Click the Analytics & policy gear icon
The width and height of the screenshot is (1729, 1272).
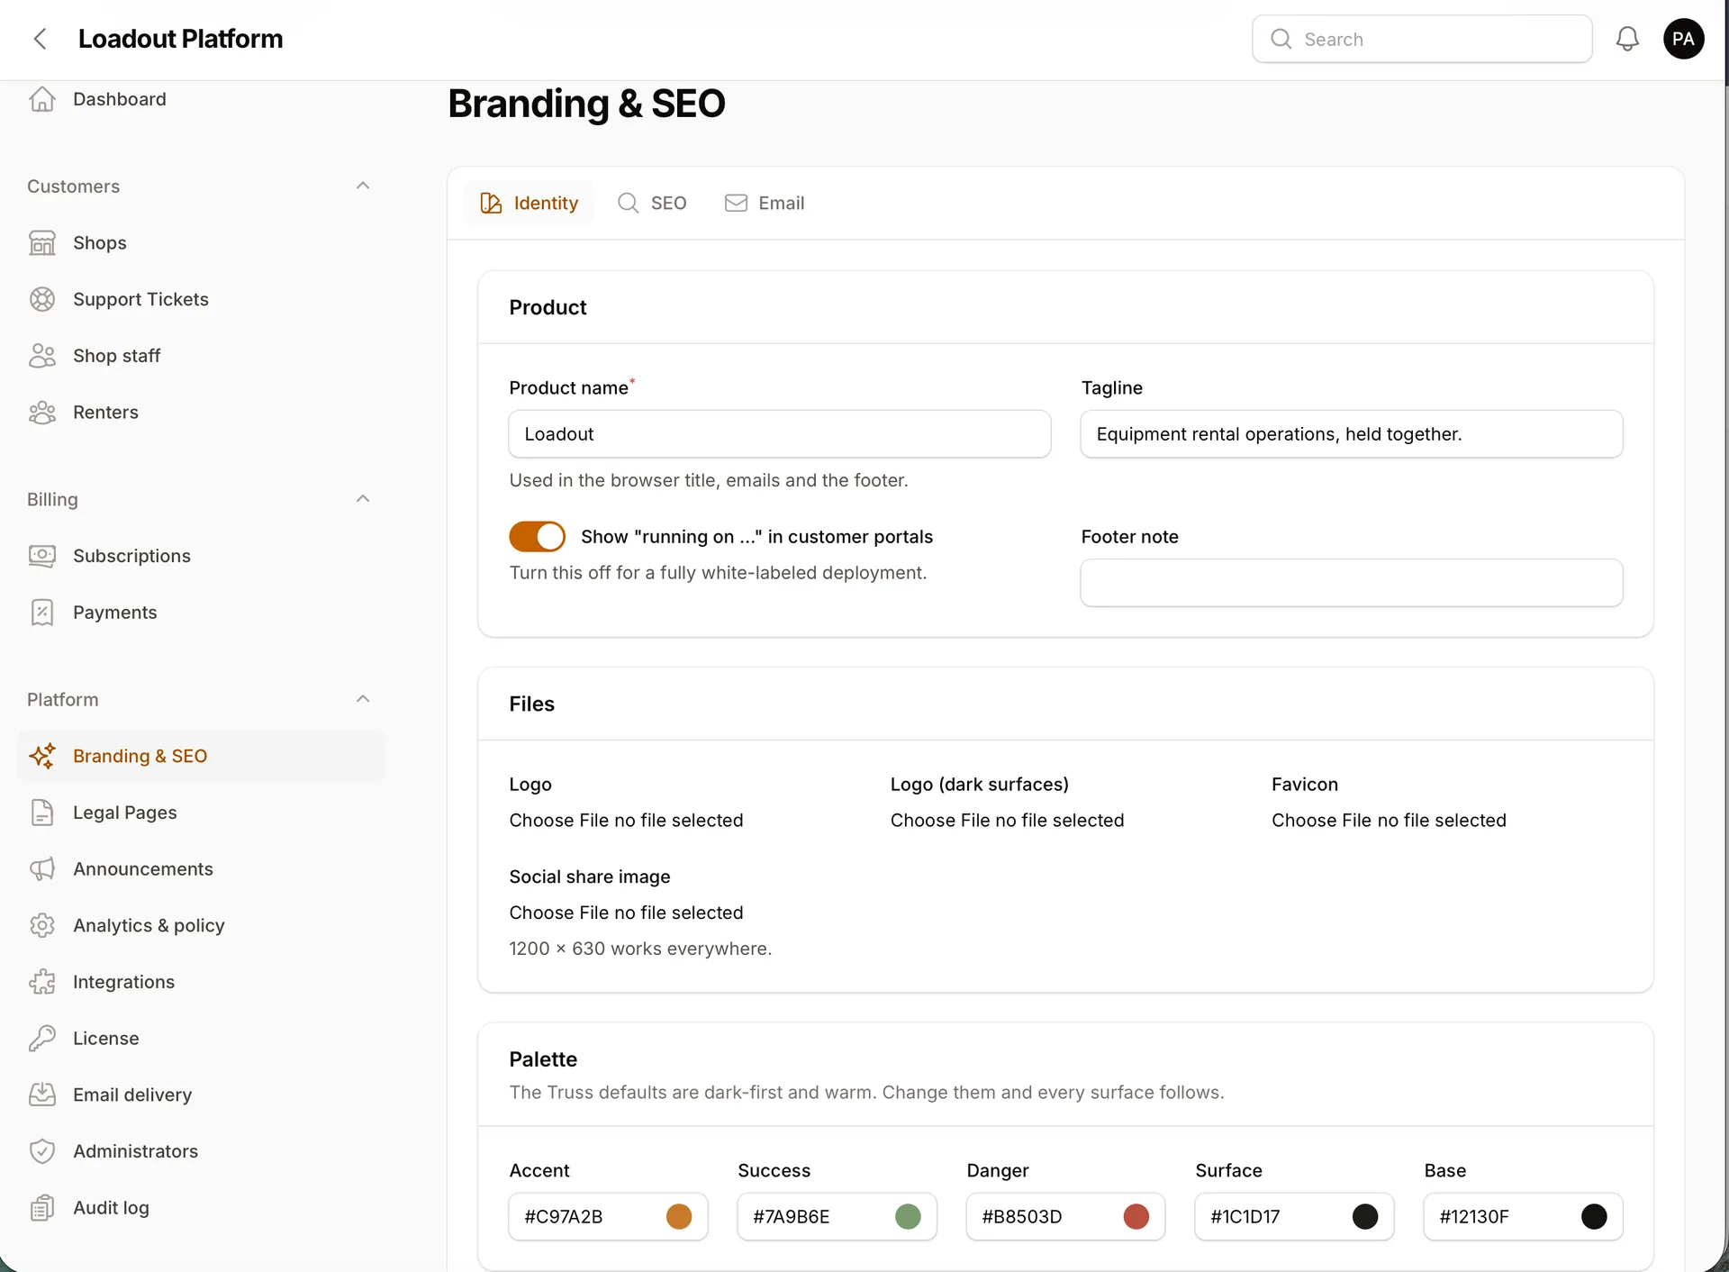[x=42, y=925]
